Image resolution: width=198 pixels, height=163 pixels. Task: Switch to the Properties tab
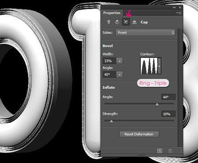coord(112,13)
